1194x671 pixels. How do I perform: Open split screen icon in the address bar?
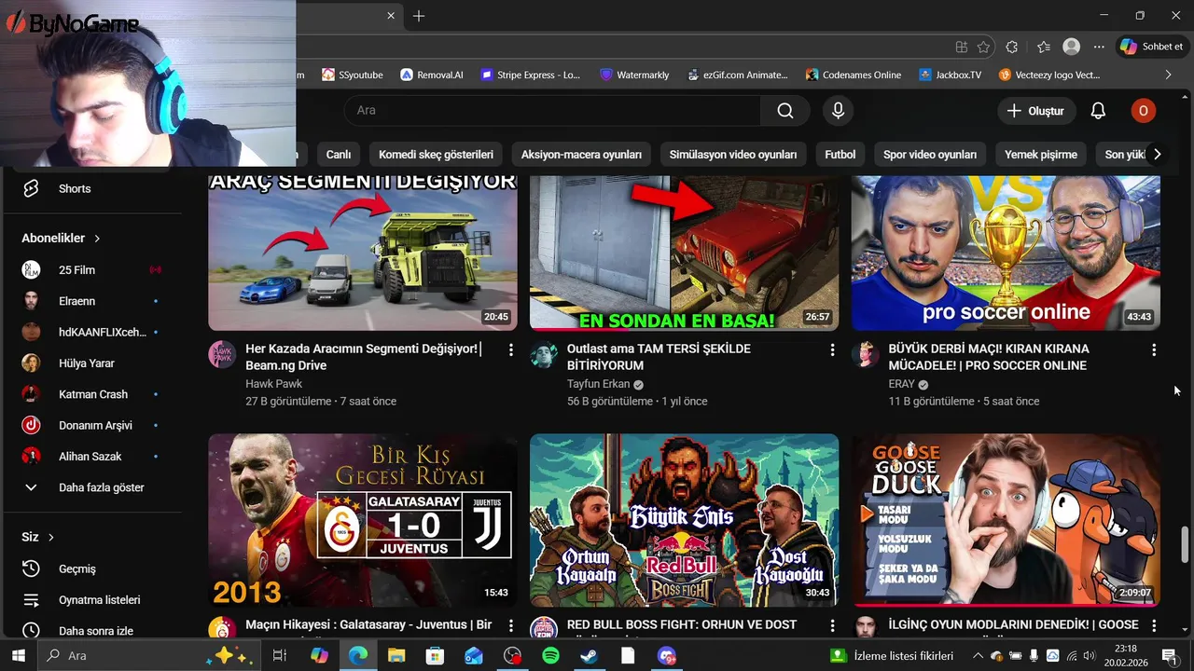click(x=962, y=47)
